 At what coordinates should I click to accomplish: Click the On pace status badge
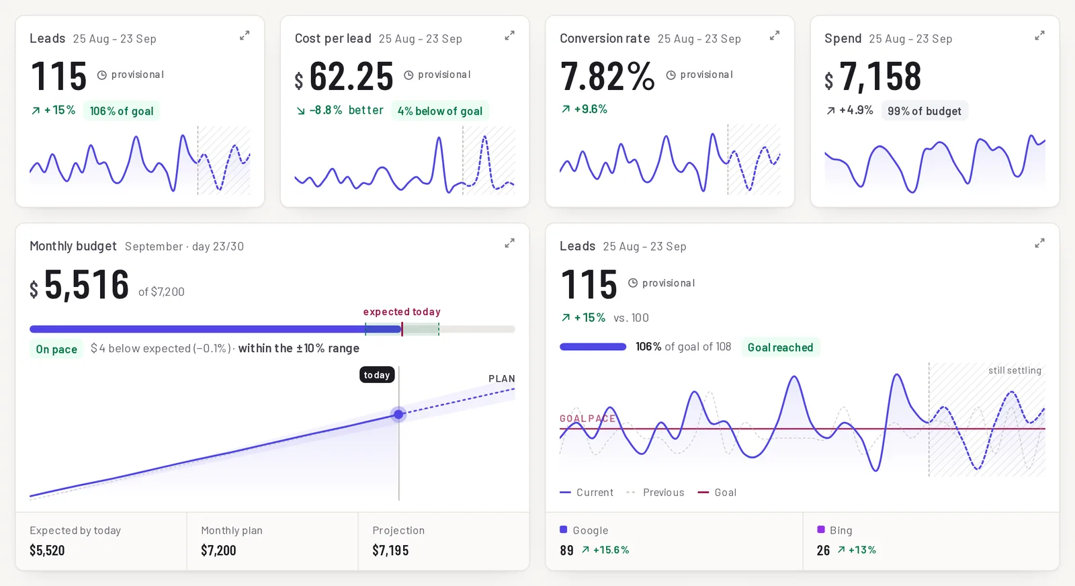(x=56, y=349)
